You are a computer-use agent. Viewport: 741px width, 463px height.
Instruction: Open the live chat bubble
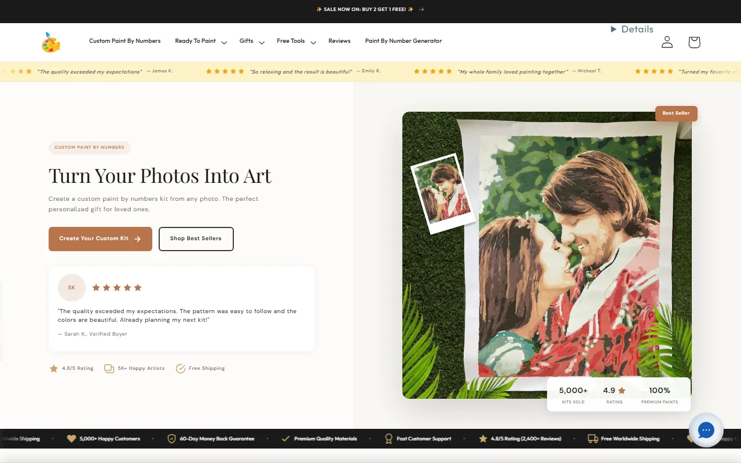pos(706,430)
